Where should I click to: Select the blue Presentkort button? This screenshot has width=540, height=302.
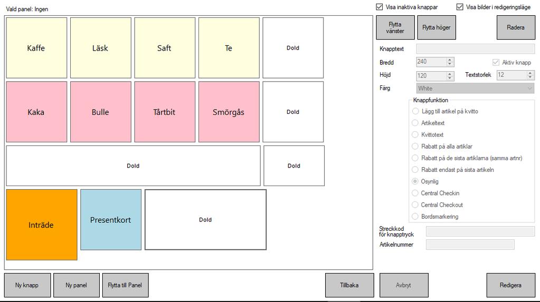coord(111,219)
